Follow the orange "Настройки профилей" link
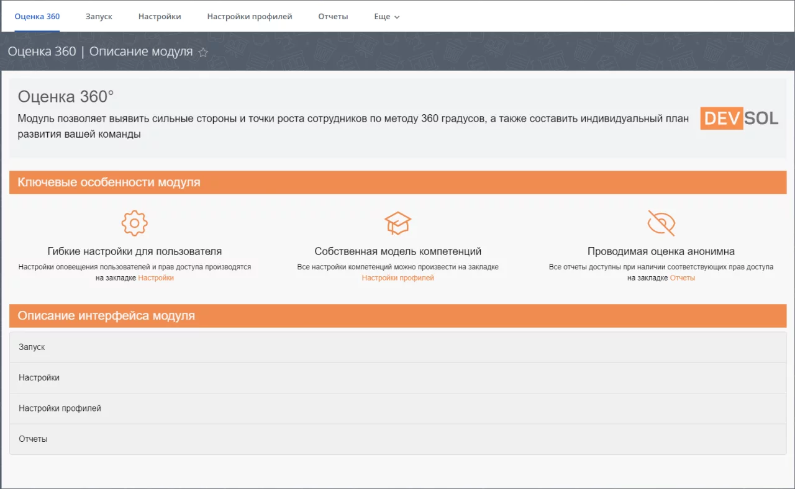Image resolution: width=795 pixels, height=489 pixels. click(397, 278)
